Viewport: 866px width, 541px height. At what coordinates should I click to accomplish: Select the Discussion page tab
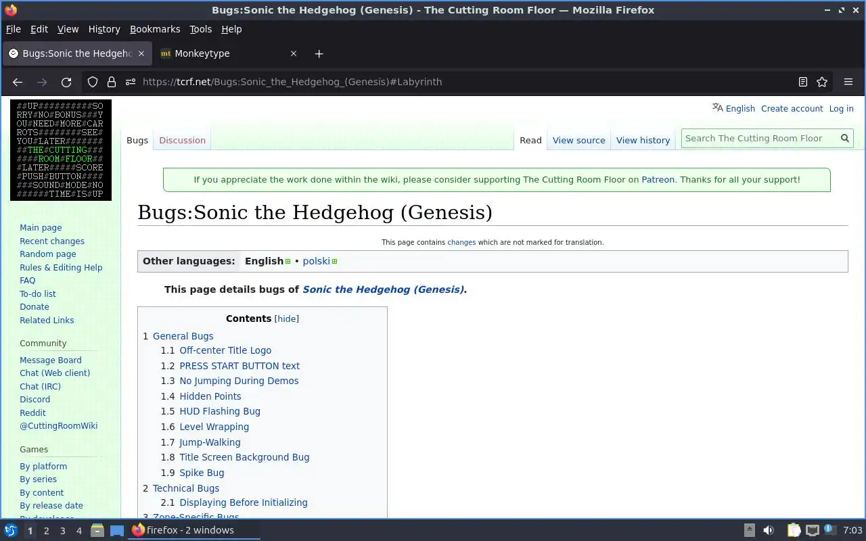[x=182, y=140]
